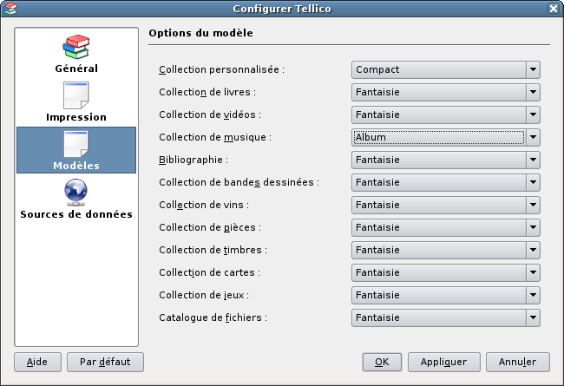Expand the Bibliographie template dropdown
564x386 pixels.
tap(446, 160)
